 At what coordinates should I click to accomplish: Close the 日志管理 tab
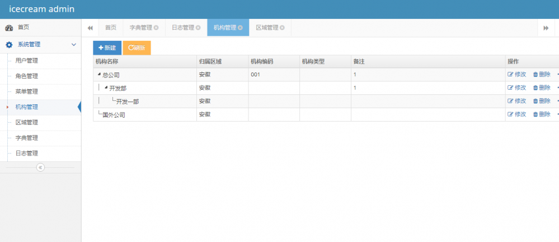tap(198, 28)
